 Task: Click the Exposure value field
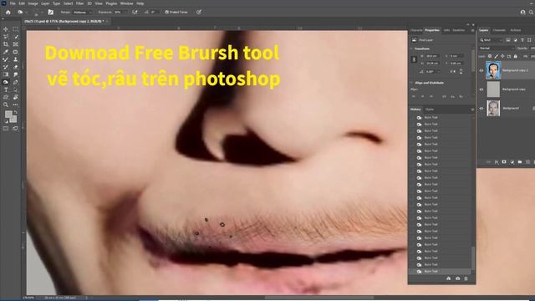pos(118,13)
